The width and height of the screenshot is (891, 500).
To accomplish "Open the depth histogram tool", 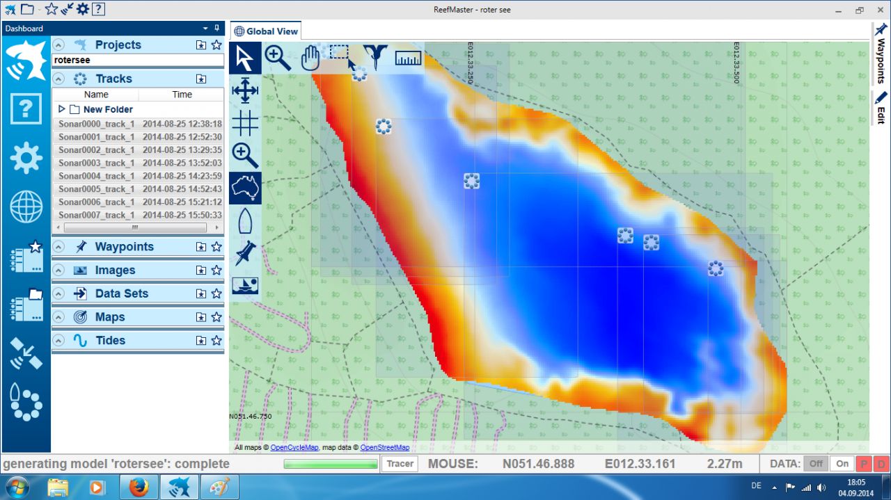I will (408, 58).
